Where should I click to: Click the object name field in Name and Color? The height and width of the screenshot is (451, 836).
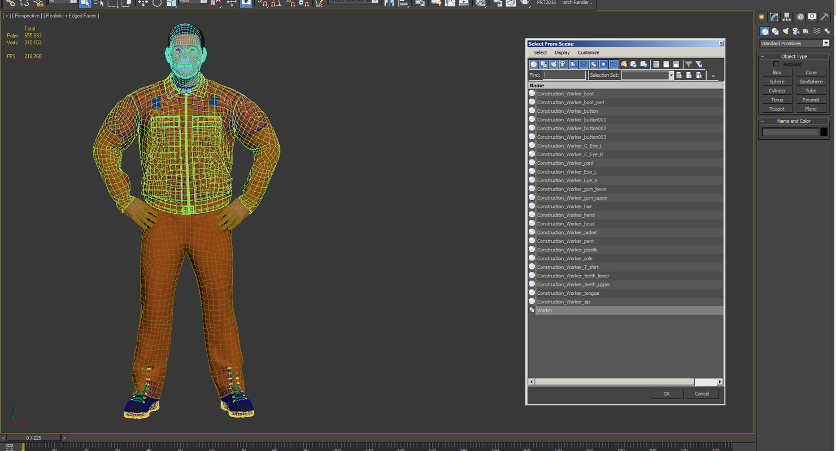pyautogui.click(x=790, y=132)
